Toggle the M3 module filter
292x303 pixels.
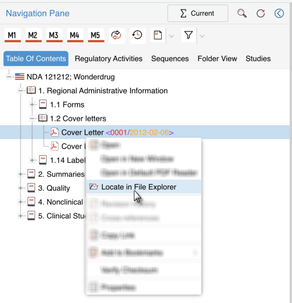pyautogui.click(x=54, y=35)
